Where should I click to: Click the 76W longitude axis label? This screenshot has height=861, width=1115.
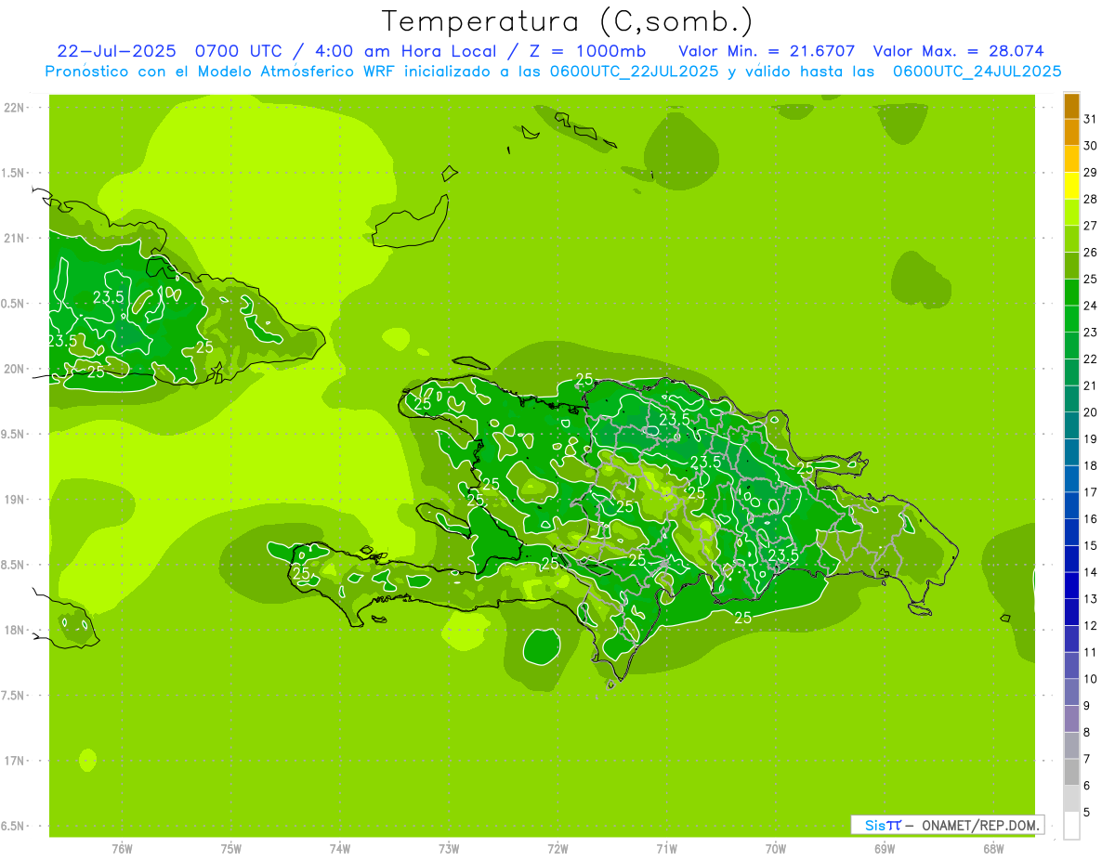coord(122,848)
